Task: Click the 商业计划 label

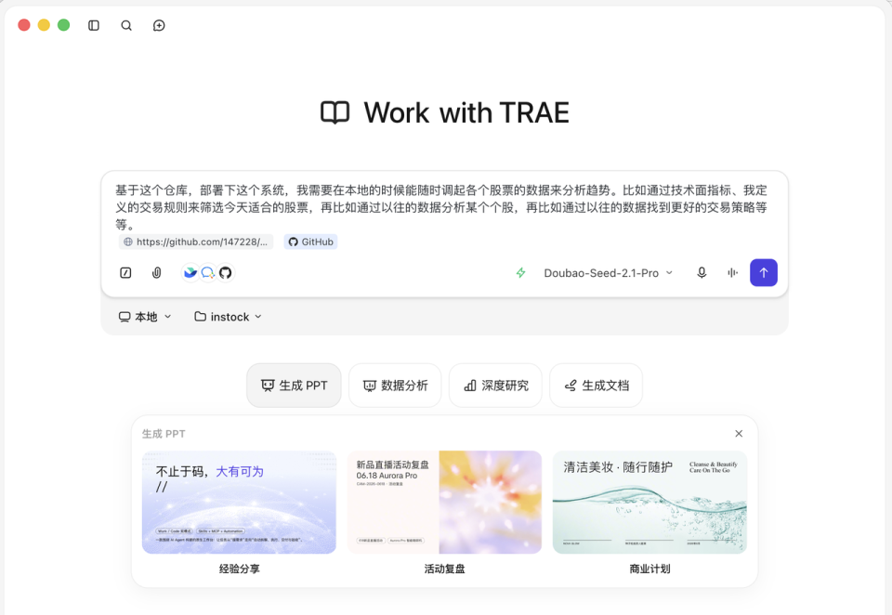Action: [x=650, y=569]
